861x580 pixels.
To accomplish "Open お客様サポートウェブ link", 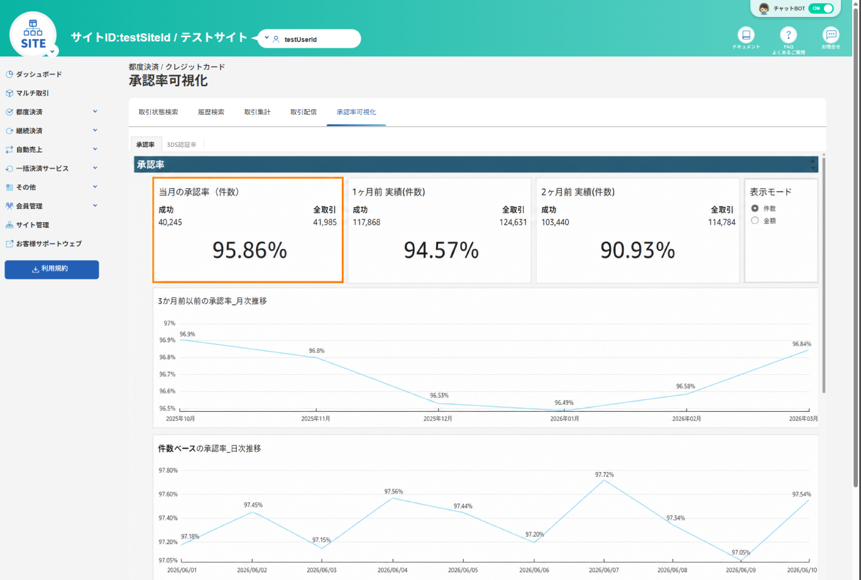I will point(48,244).
